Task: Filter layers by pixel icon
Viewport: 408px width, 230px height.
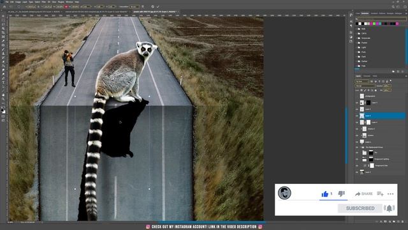Action: pos(372,81)
